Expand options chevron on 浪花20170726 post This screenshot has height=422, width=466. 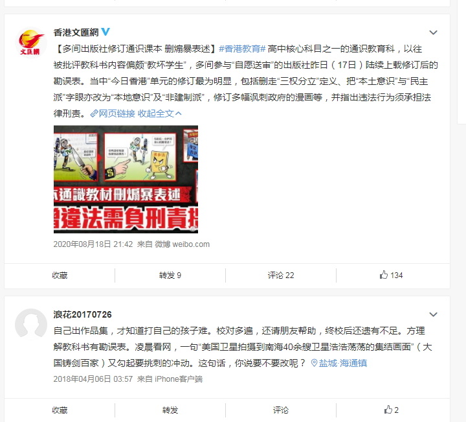pos(433,314)
